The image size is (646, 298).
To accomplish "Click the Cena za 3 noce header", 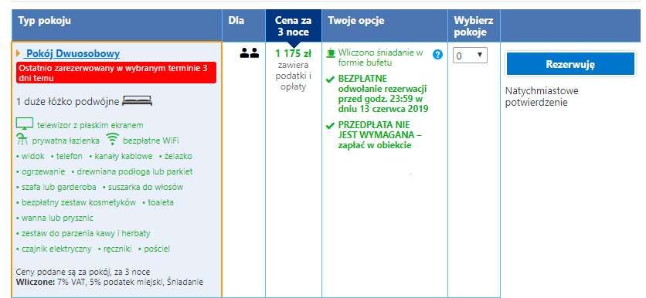I will tap(294, 26).
